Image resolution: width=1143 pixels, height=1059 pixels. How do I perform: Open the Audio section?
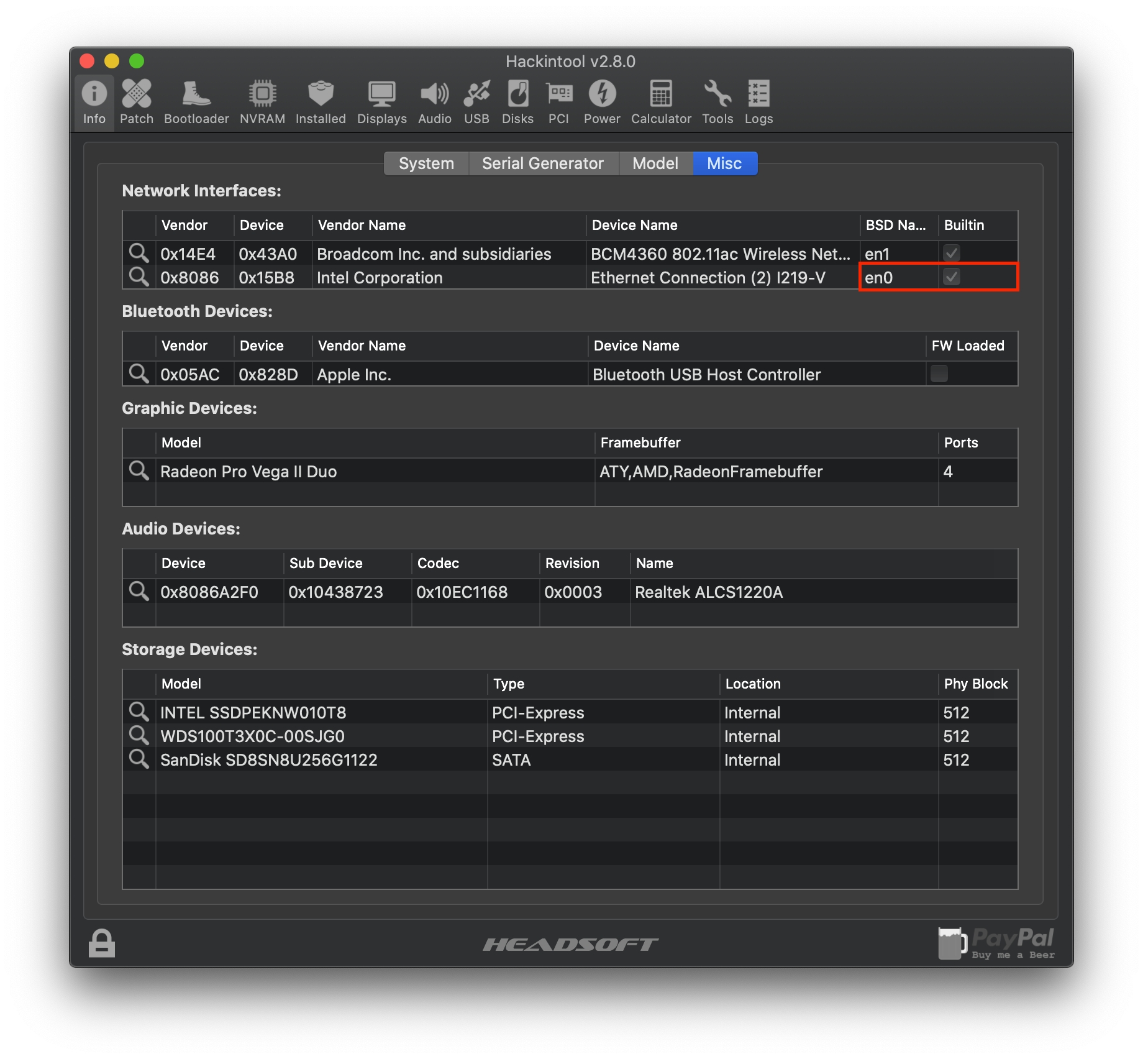[x=435, y=103]
